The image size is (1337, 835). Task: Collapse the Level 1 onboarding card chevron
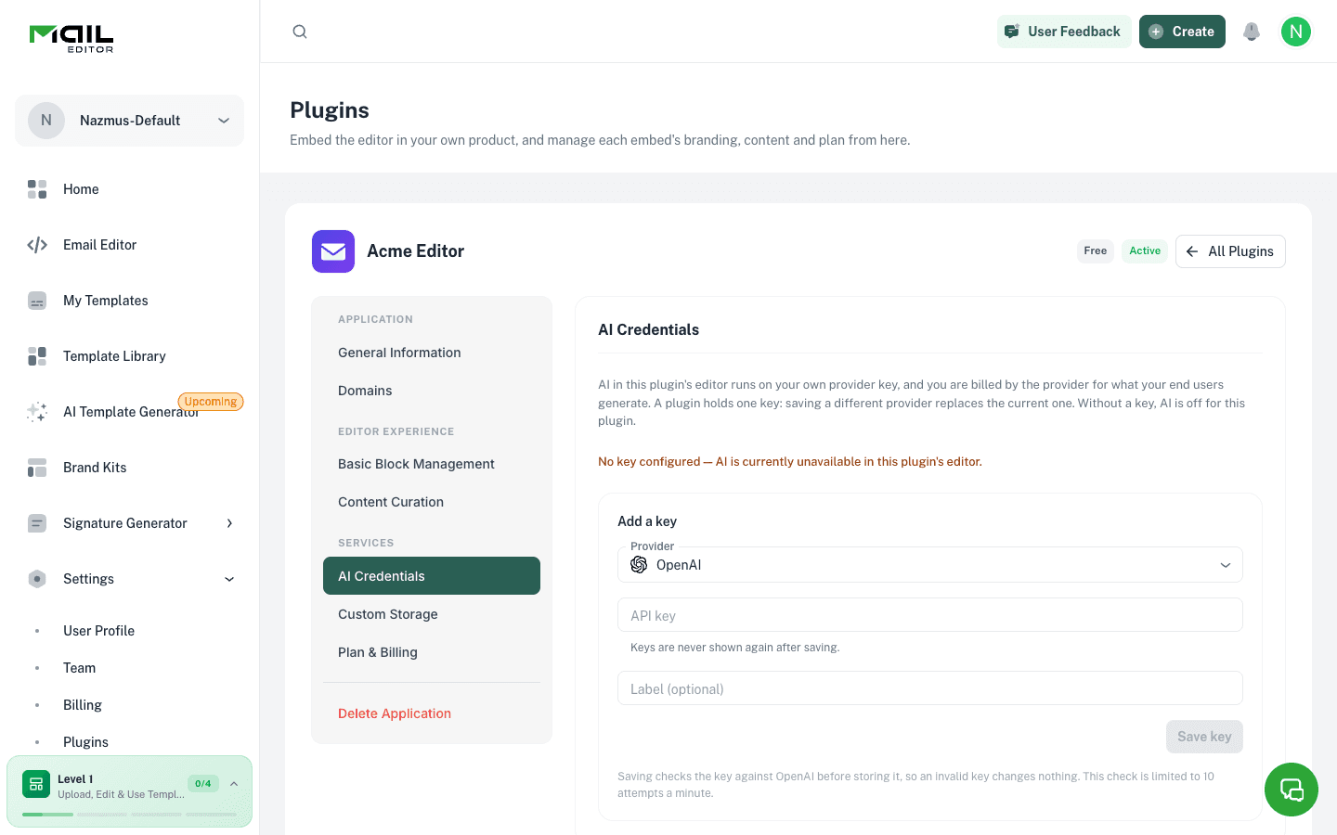pos(234,784)
